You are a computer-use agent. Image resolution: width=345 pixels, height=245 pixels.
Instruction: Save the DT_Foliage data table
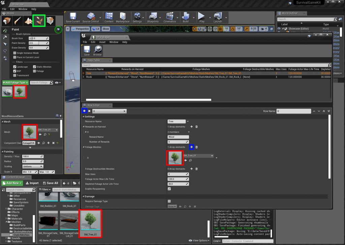[x=87, y=51]
